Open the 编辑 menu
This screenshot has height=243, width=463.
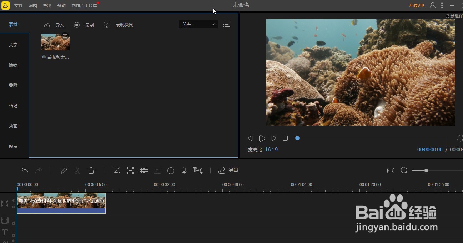(33, 6)
